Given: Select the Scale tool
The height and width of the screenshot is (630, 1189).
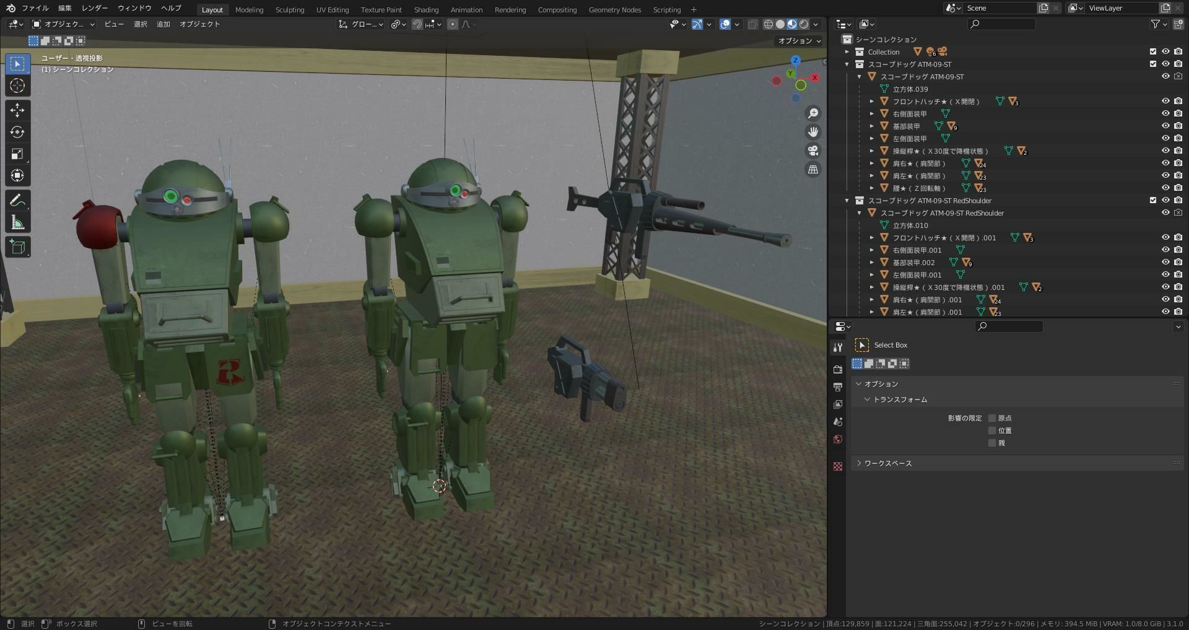Looking at the screenshot, I should click(17, 154).
